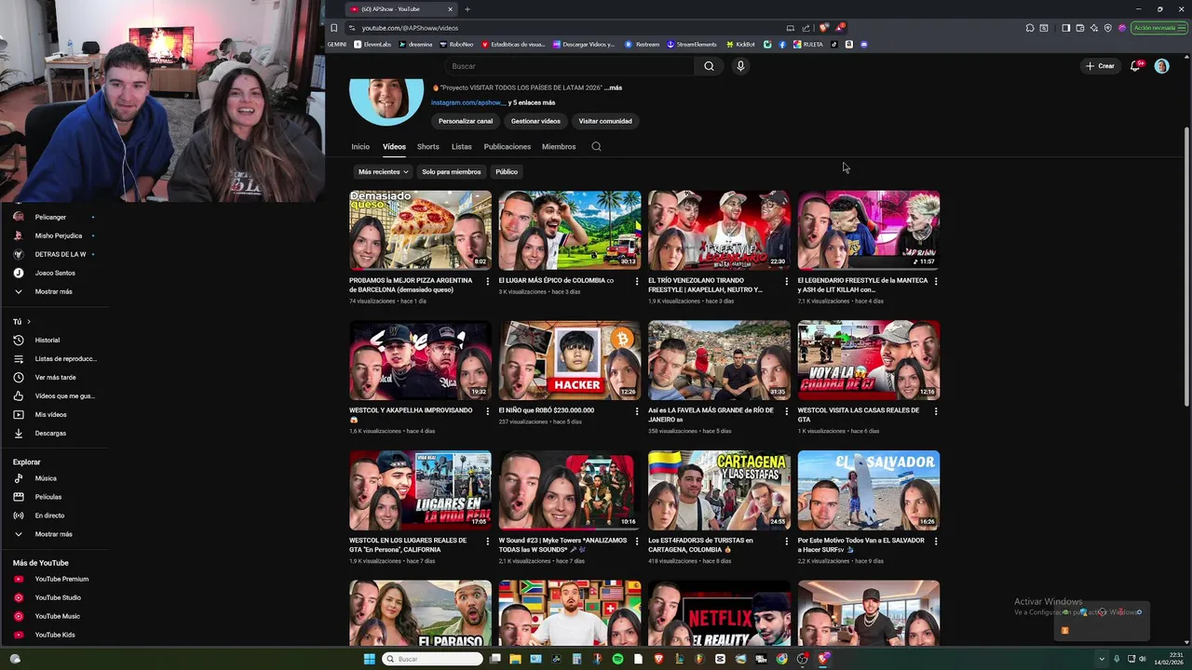Open YouTube Music in sidebar

pyautogui.click(x=56, y=616)
